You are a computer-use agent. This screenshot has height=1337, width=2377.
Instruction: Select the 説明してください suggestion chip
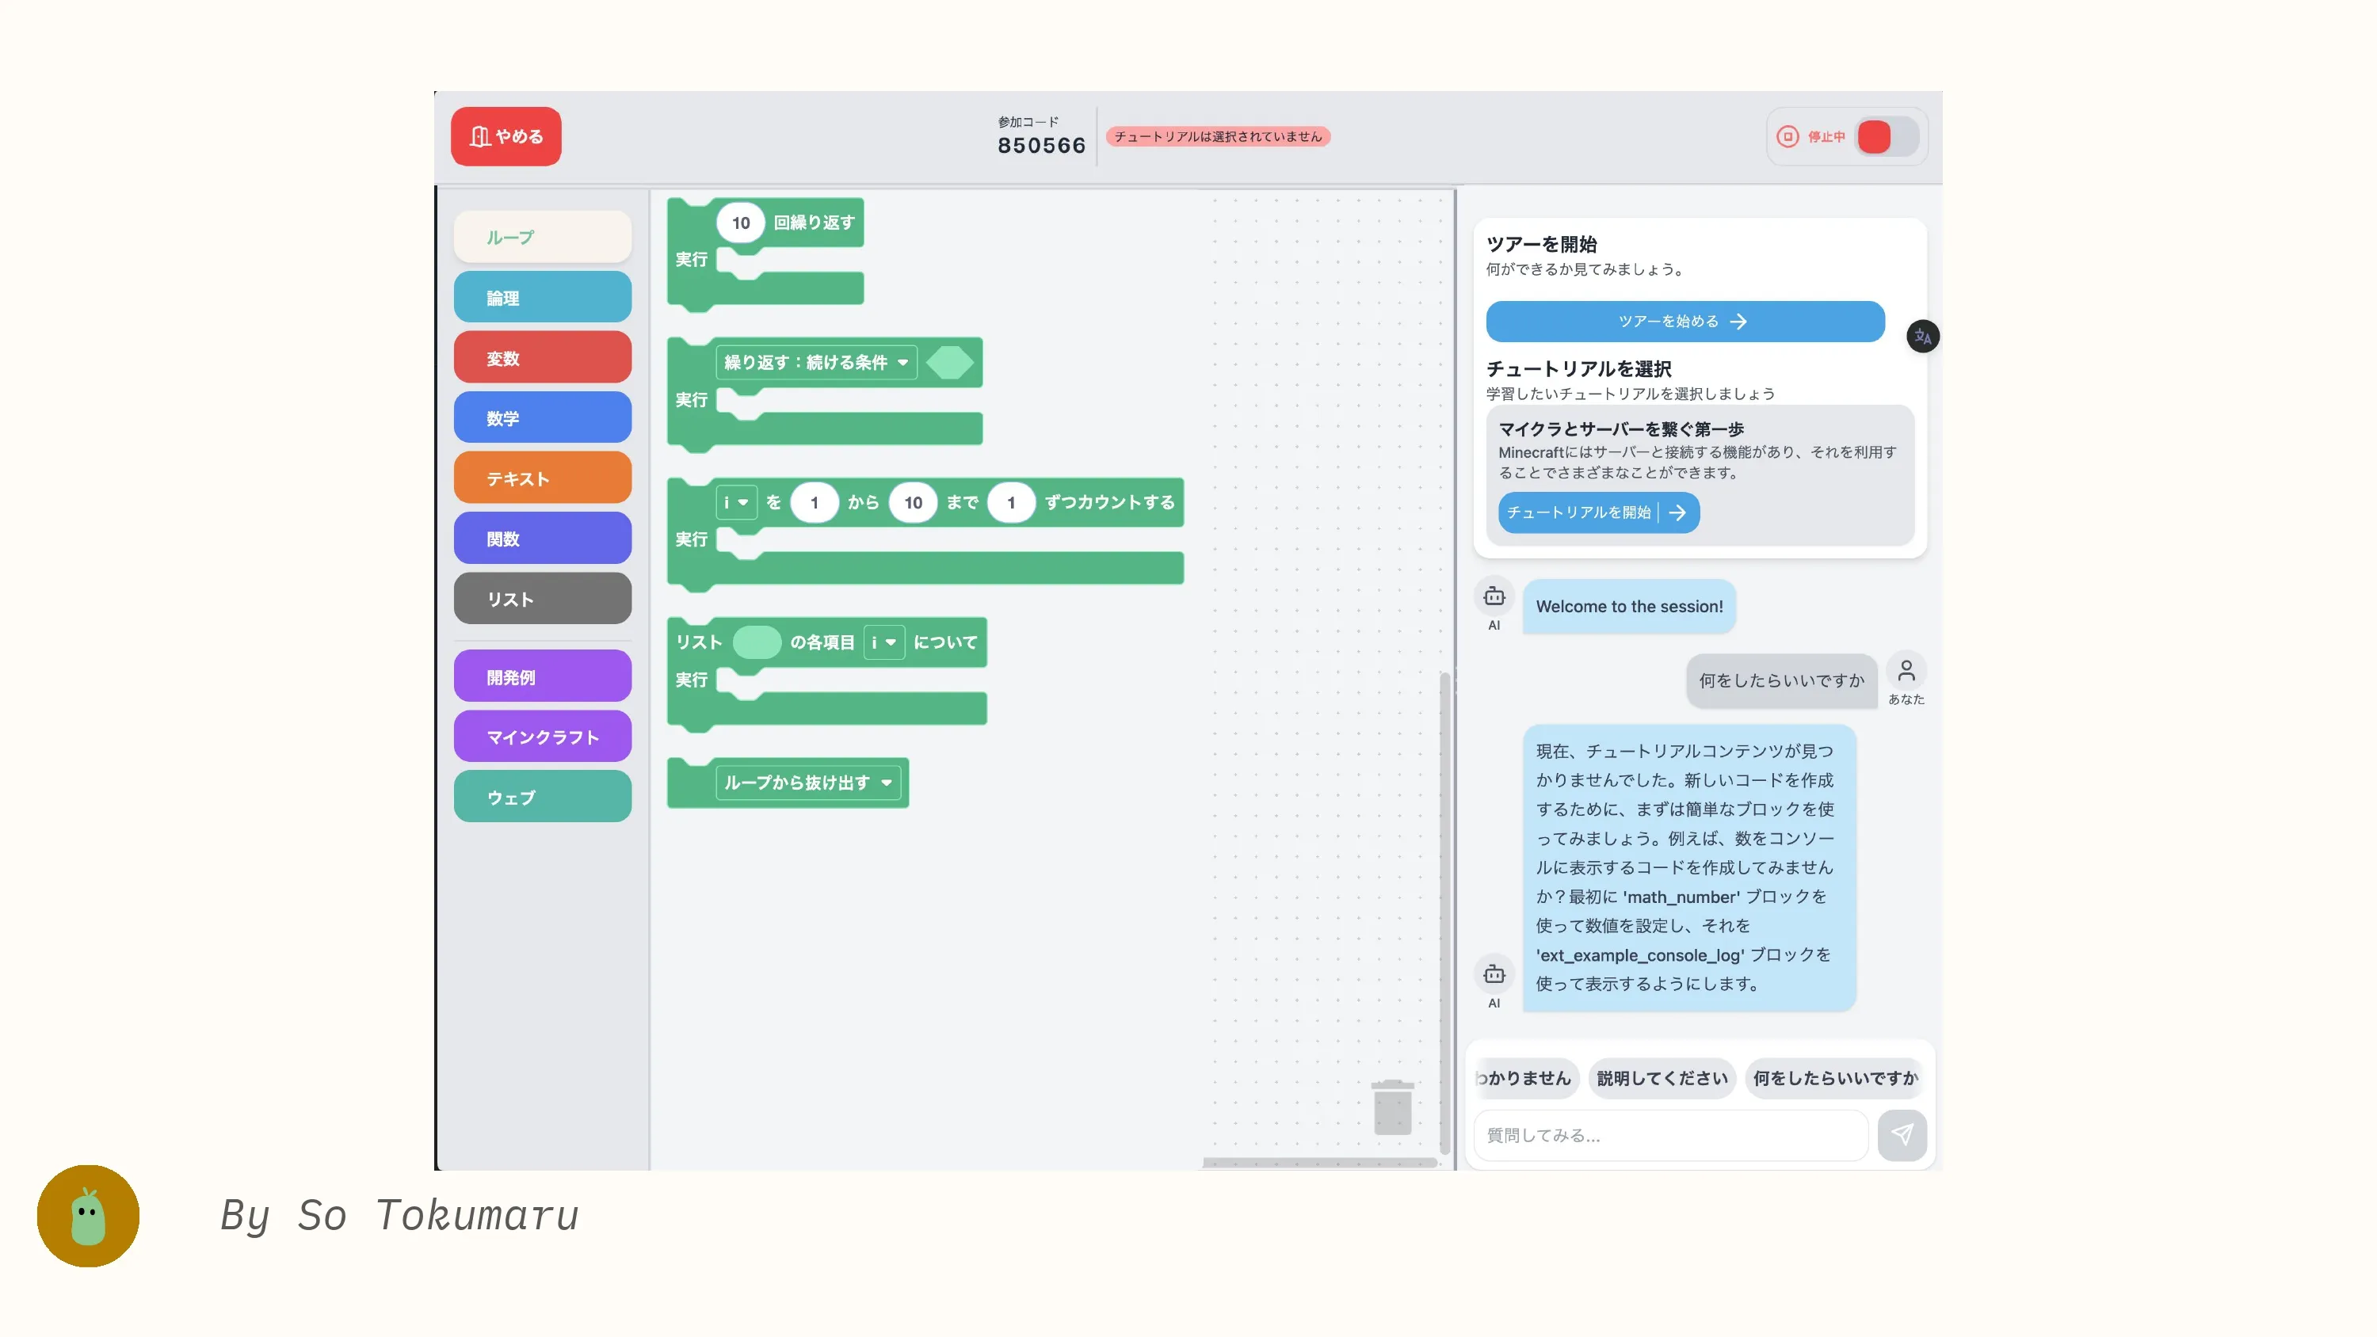pyautogui.click(x=1662, y=1078)
